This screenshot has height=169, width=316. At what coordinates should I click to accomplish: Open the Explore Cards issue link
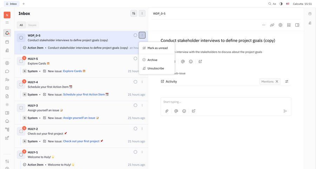click(74, 71)
